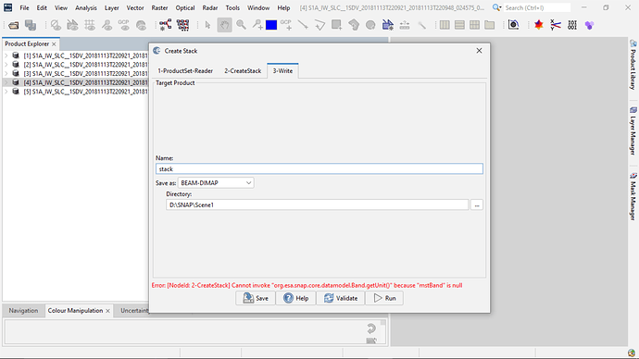Open the Batch Processing tool

(x=182, y=25)
